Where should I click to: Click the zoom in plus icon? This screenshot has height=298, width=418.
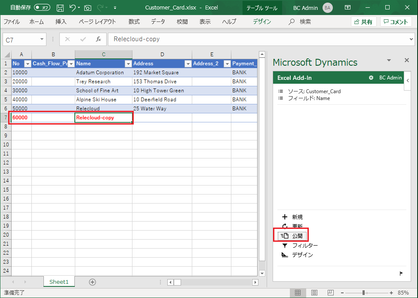pyautogui.click(x=391, y=293)
